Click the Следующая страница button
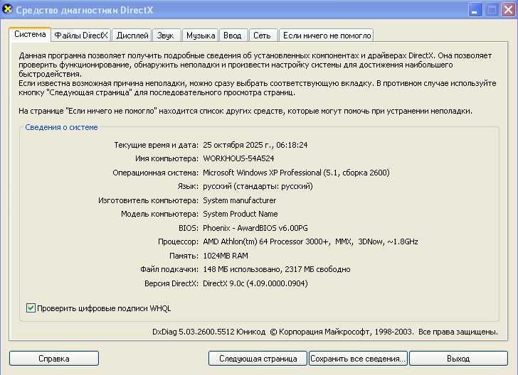 pos(258,359)
